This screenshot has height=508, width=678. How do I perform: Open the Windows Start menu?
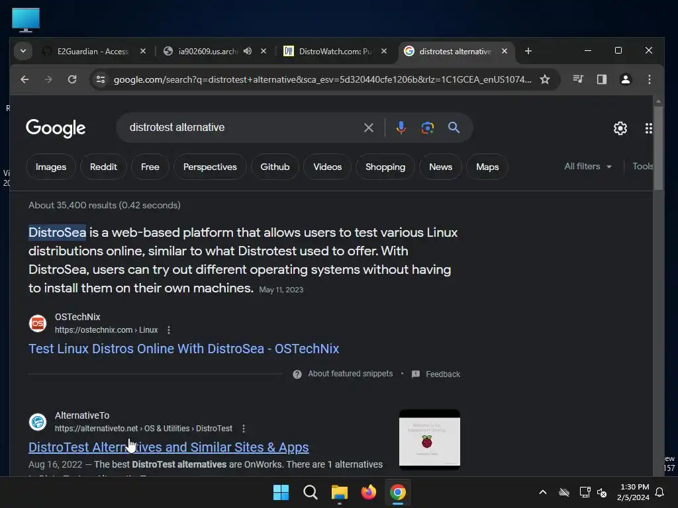[x=281, y=492]
